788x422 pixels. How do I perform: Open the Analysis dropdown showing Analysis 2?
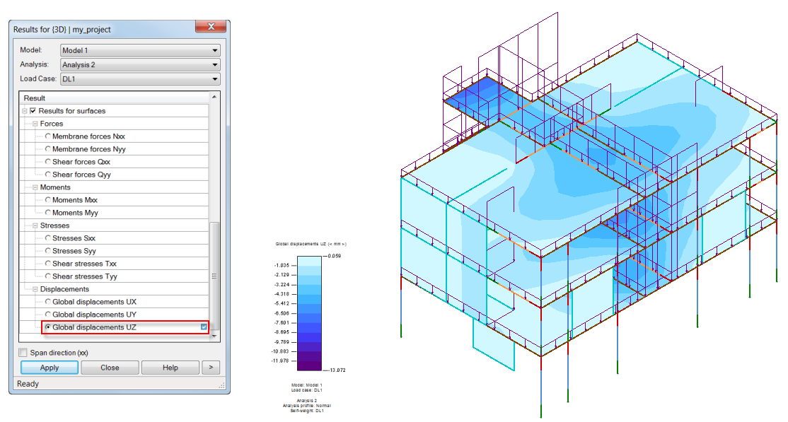point(140,65)
